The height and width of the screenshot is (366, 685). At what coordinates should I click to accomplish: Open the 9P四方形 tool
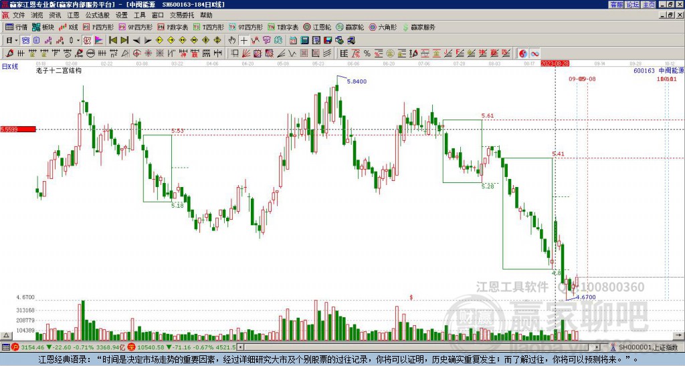tap(135, 27)
